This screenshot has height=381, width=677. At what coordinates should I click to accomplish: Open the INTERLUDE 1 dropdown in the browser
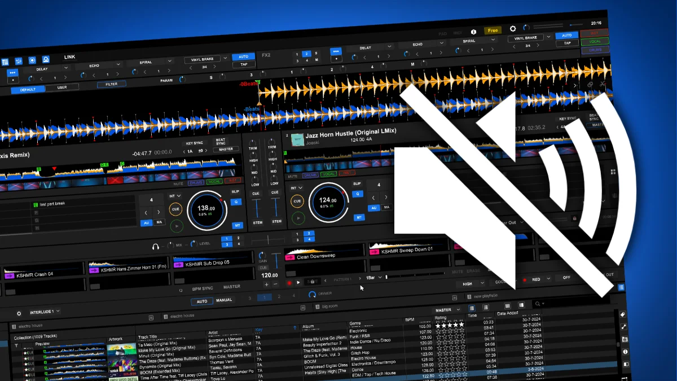coord(45,312)
